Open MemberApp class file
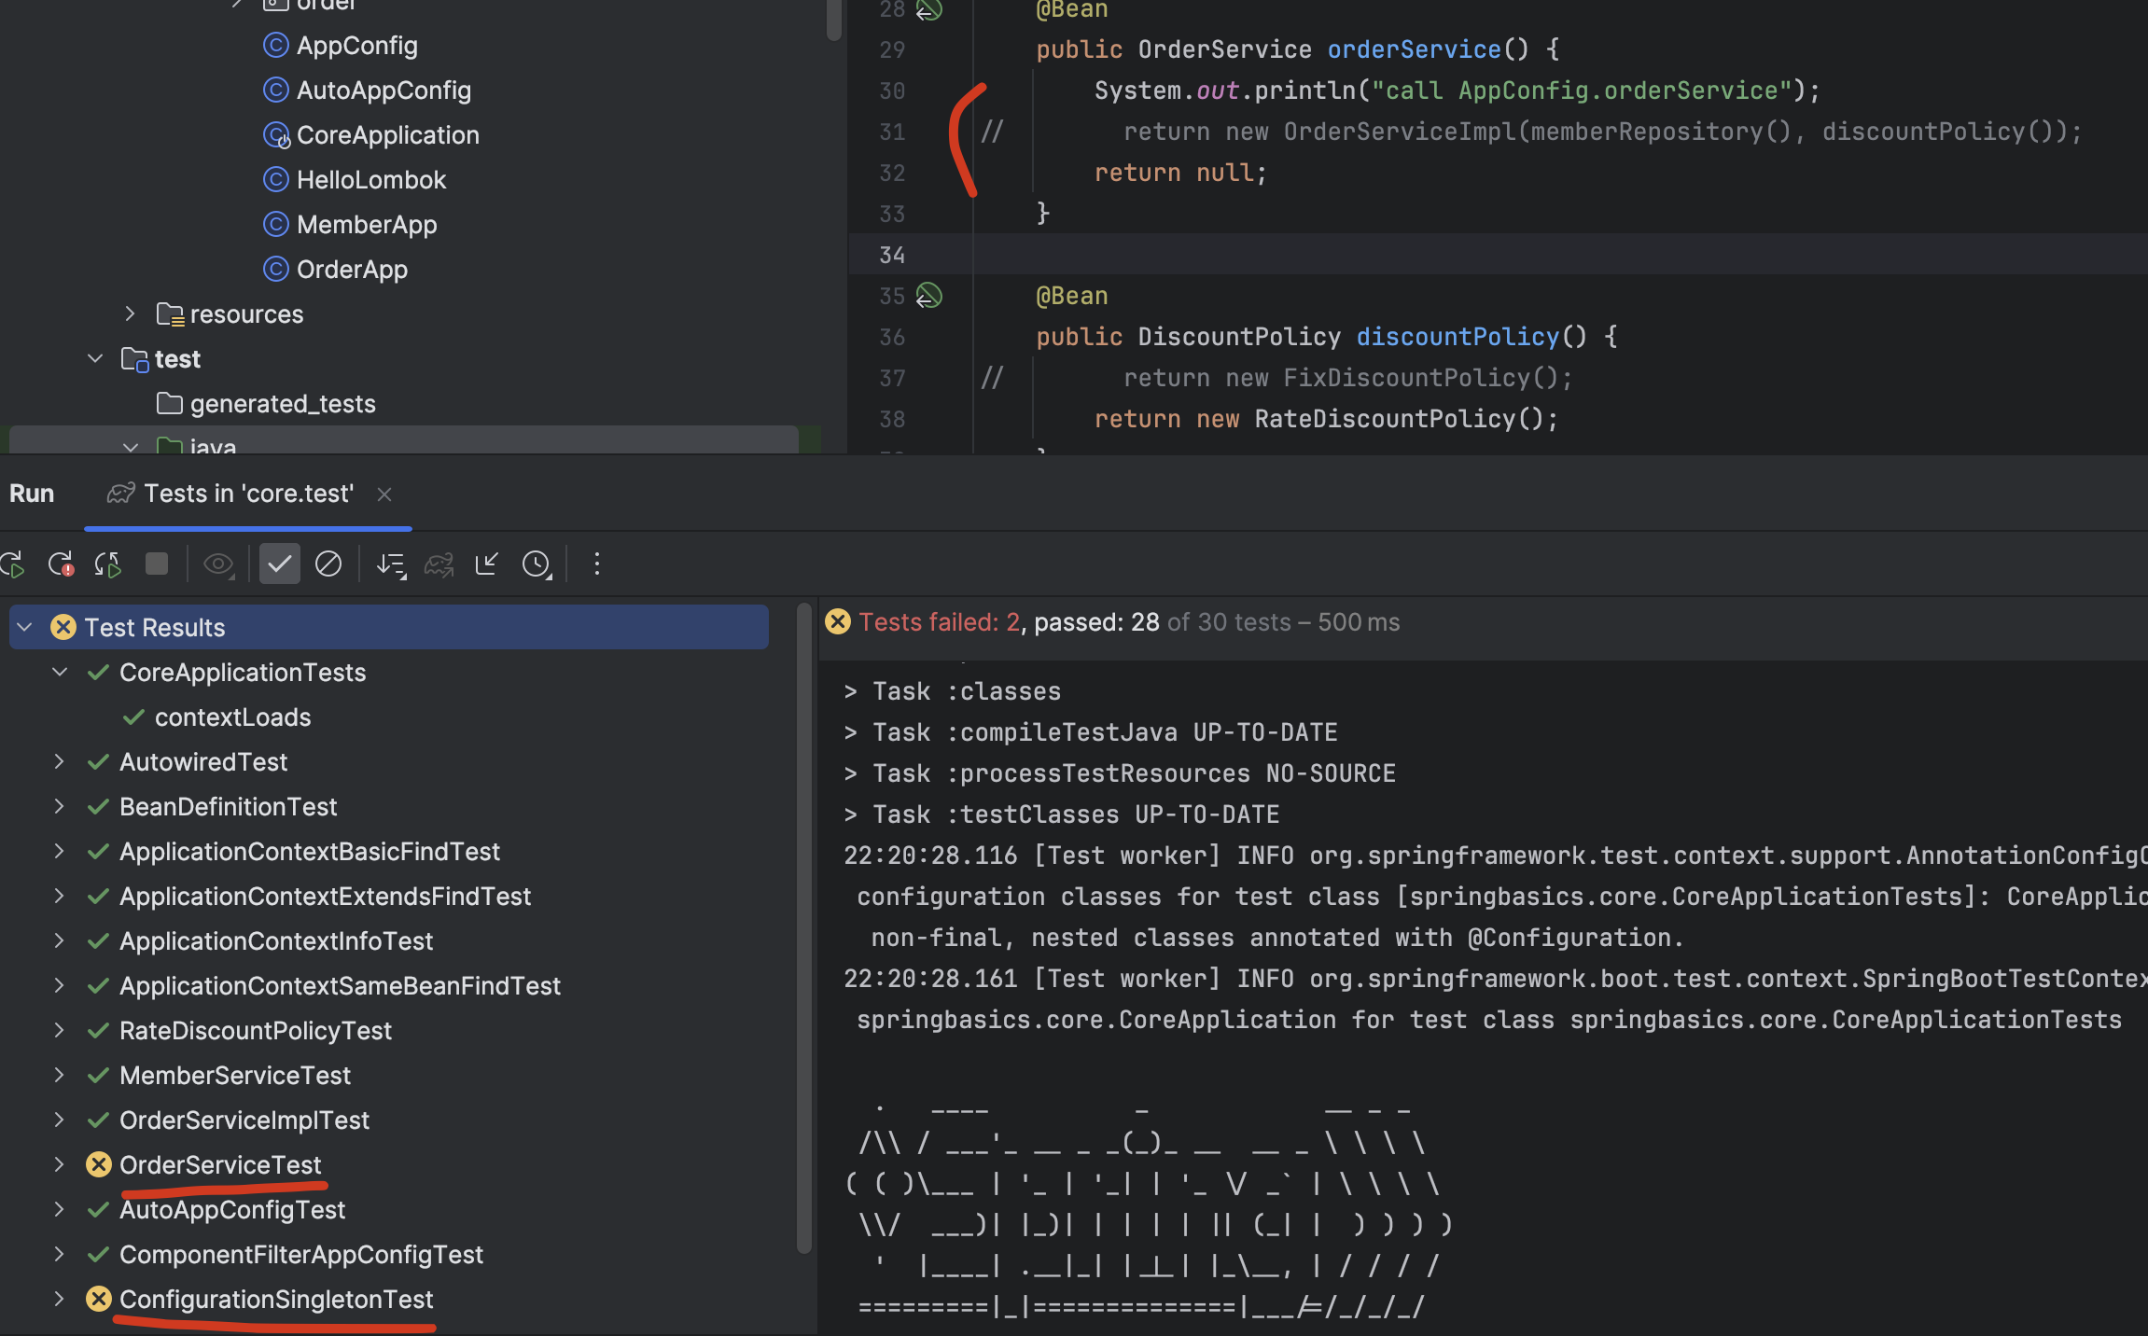Screen dimensions: 2148x1336 [367, 225]
